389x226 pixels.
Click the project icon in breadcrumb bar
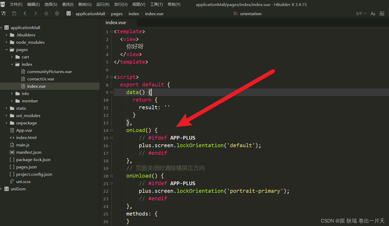69,13
